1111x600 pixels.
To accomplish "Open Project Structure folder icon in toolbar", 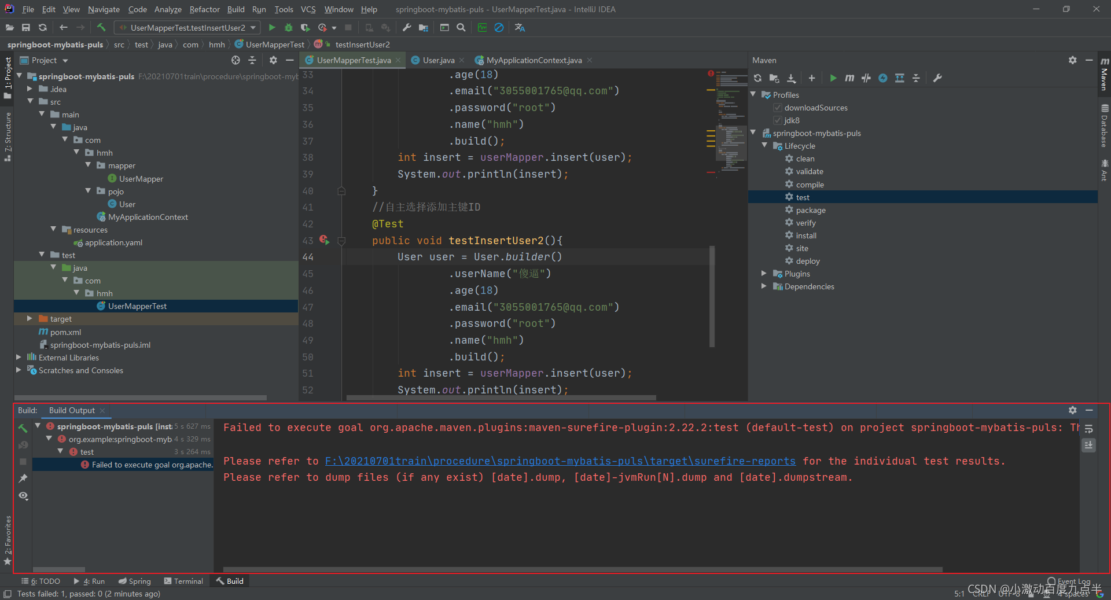I will click(x=424, y=27).
